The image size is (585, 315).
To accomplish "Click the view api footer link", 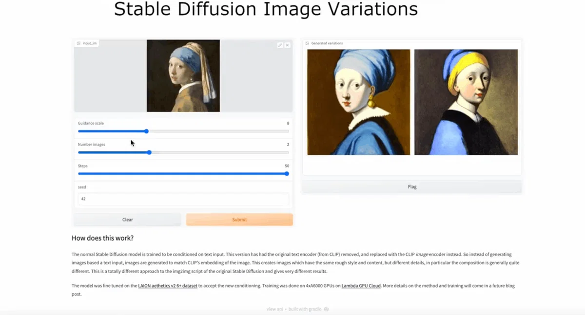I will pos(275,309).
